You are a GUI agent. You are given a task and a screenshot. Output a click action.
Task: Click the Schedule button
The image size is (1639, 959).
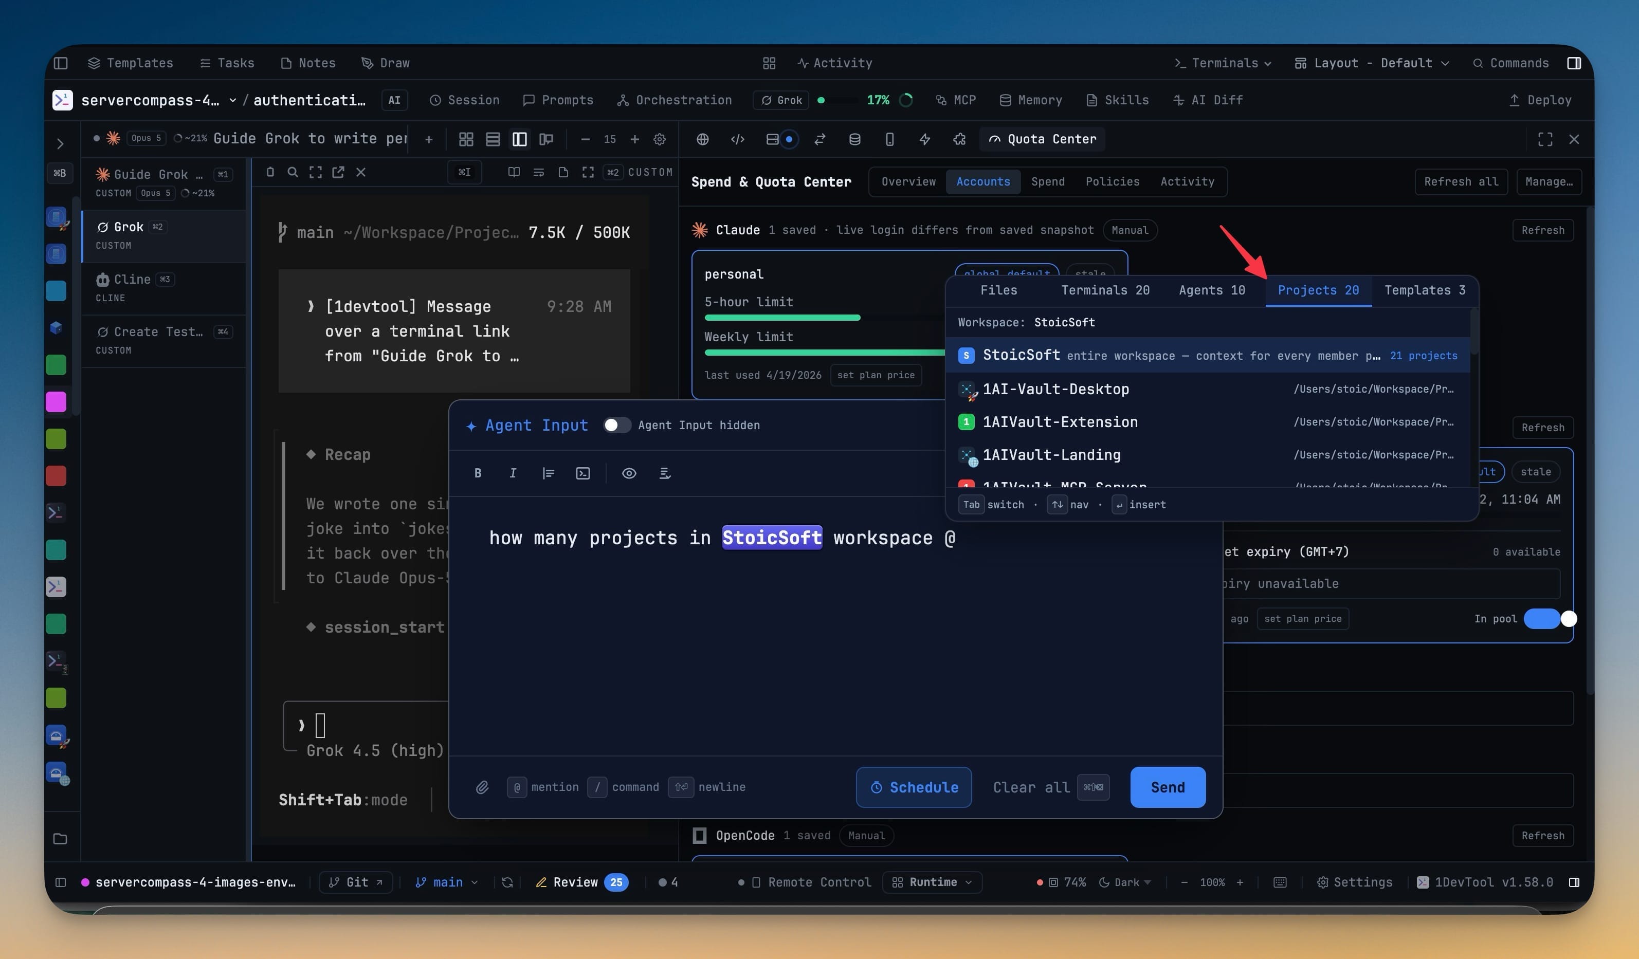pos(914,787)
